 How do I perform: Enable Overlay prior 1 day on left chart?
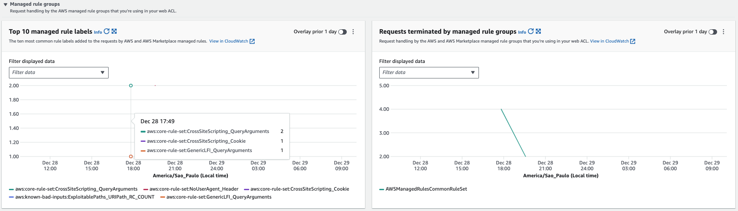342,32
